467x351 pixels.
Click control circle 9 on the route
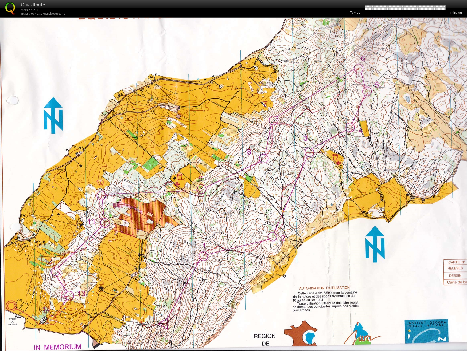(x=202, y=189)
